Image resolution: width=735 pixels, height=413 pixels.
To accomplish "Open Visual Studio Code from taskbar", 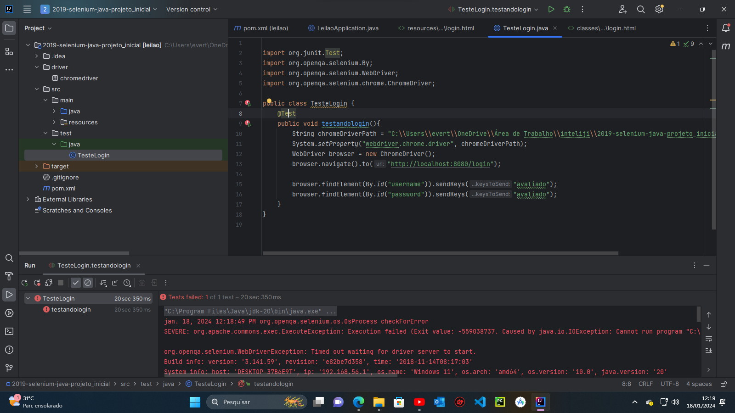I will [480, 402].
